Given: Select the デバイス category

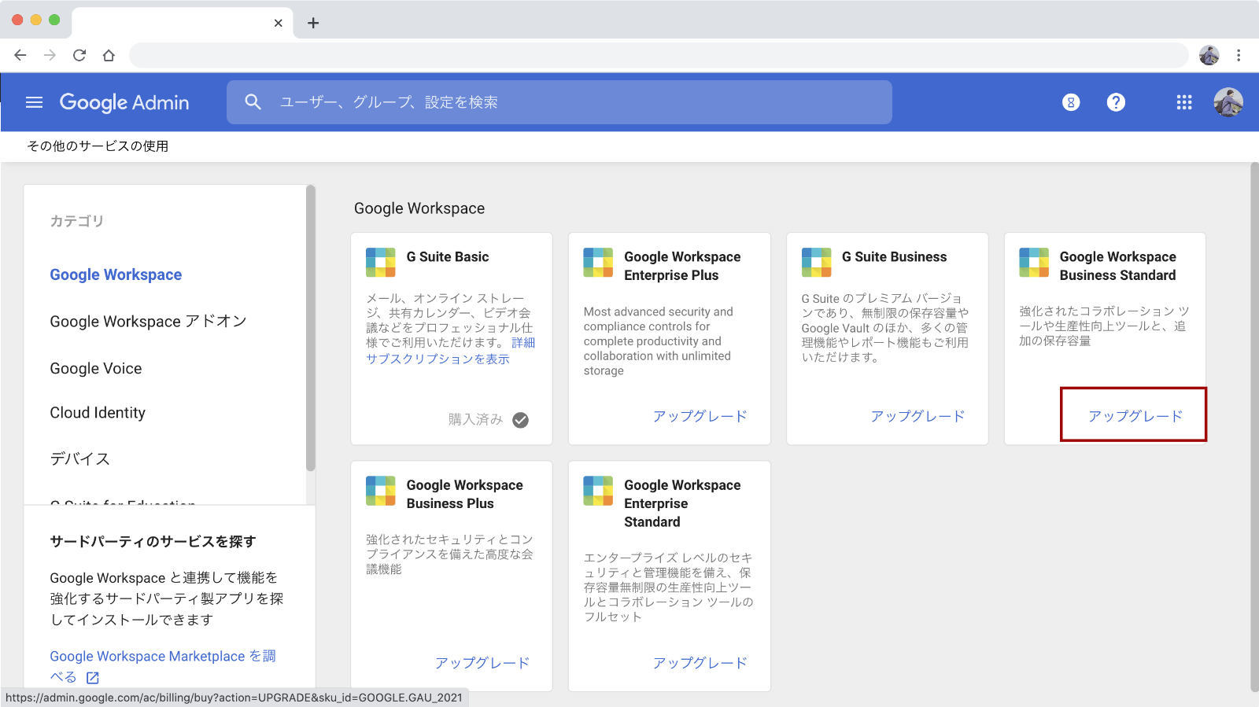Looking at the screenshot, I should 79,458.
